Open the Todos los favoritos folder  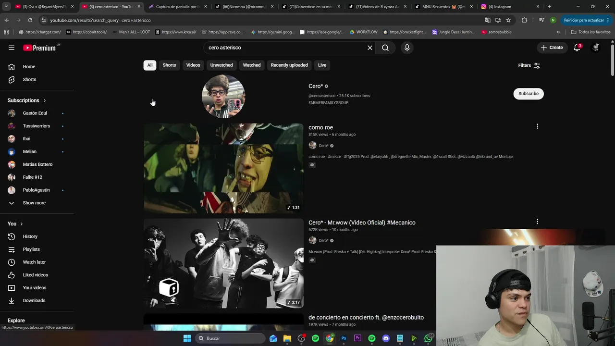pos(590,32)
